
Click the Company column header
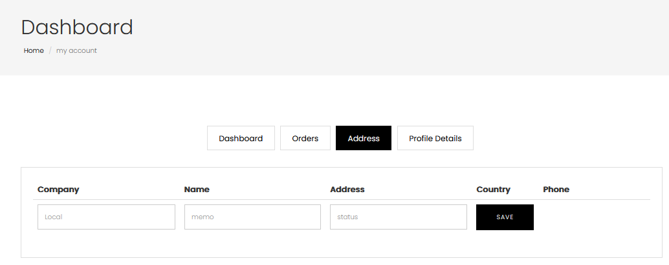click(58, 190)
